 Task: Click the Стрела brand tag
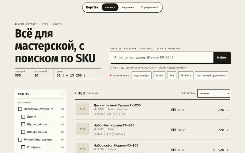click(99, 114)
